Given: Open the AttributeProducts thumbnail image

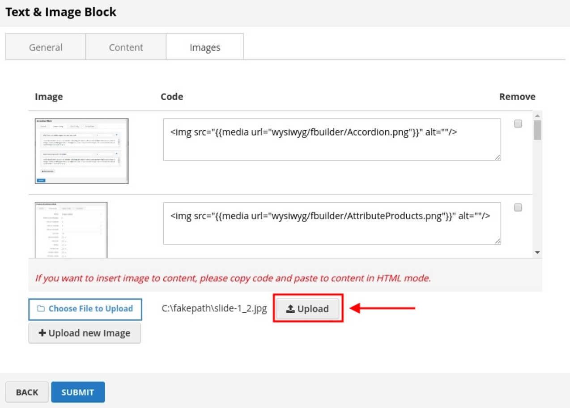Looking at the screenshot, I should click(x=71, y=230).
